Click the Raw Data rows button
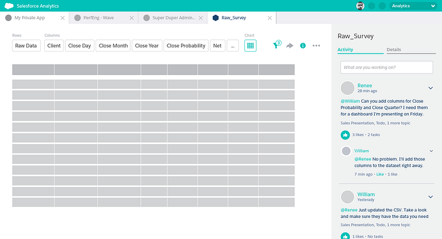442x239 pixels. [26, 46]
